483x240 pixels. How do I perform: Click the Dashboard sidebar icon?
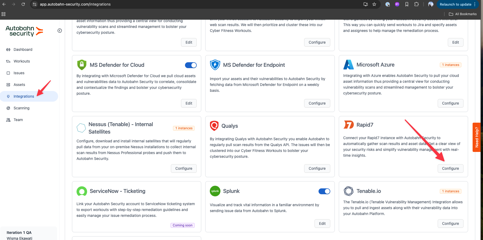coord(8,49)
